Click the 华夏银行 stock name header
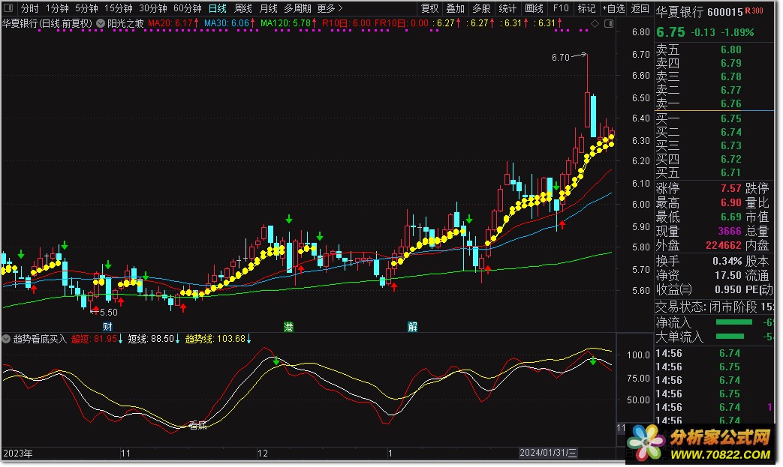 pyautogui.click(x=679, y=12)
